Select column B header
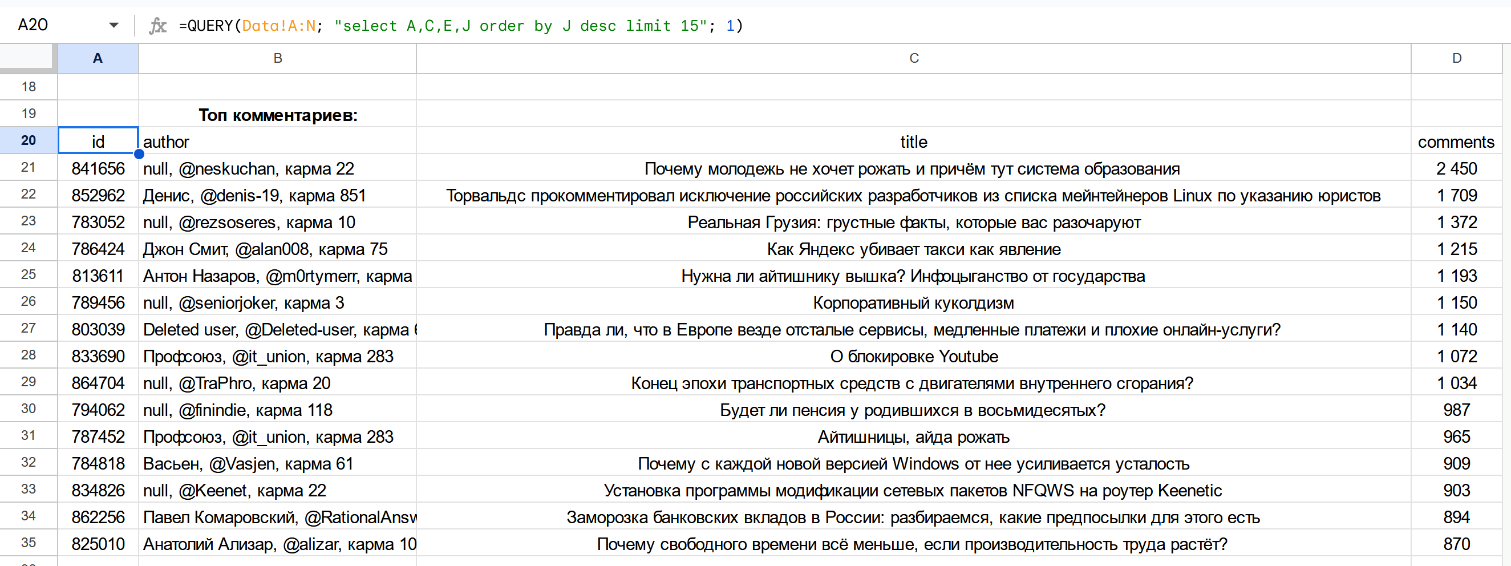This screenshot has height=566, width=1511. (277, 58)
